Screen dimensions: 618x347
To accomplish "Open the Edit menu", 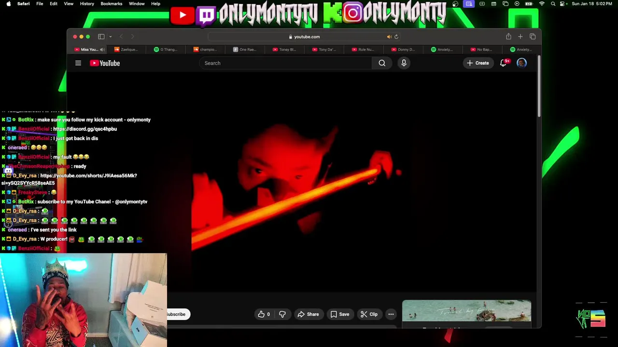I will pyautogui.click(x=54, y=4).
